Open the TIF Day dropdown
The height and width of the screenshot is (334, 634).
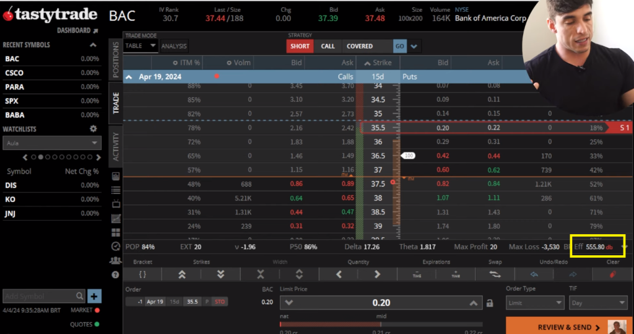click(597, 303)
